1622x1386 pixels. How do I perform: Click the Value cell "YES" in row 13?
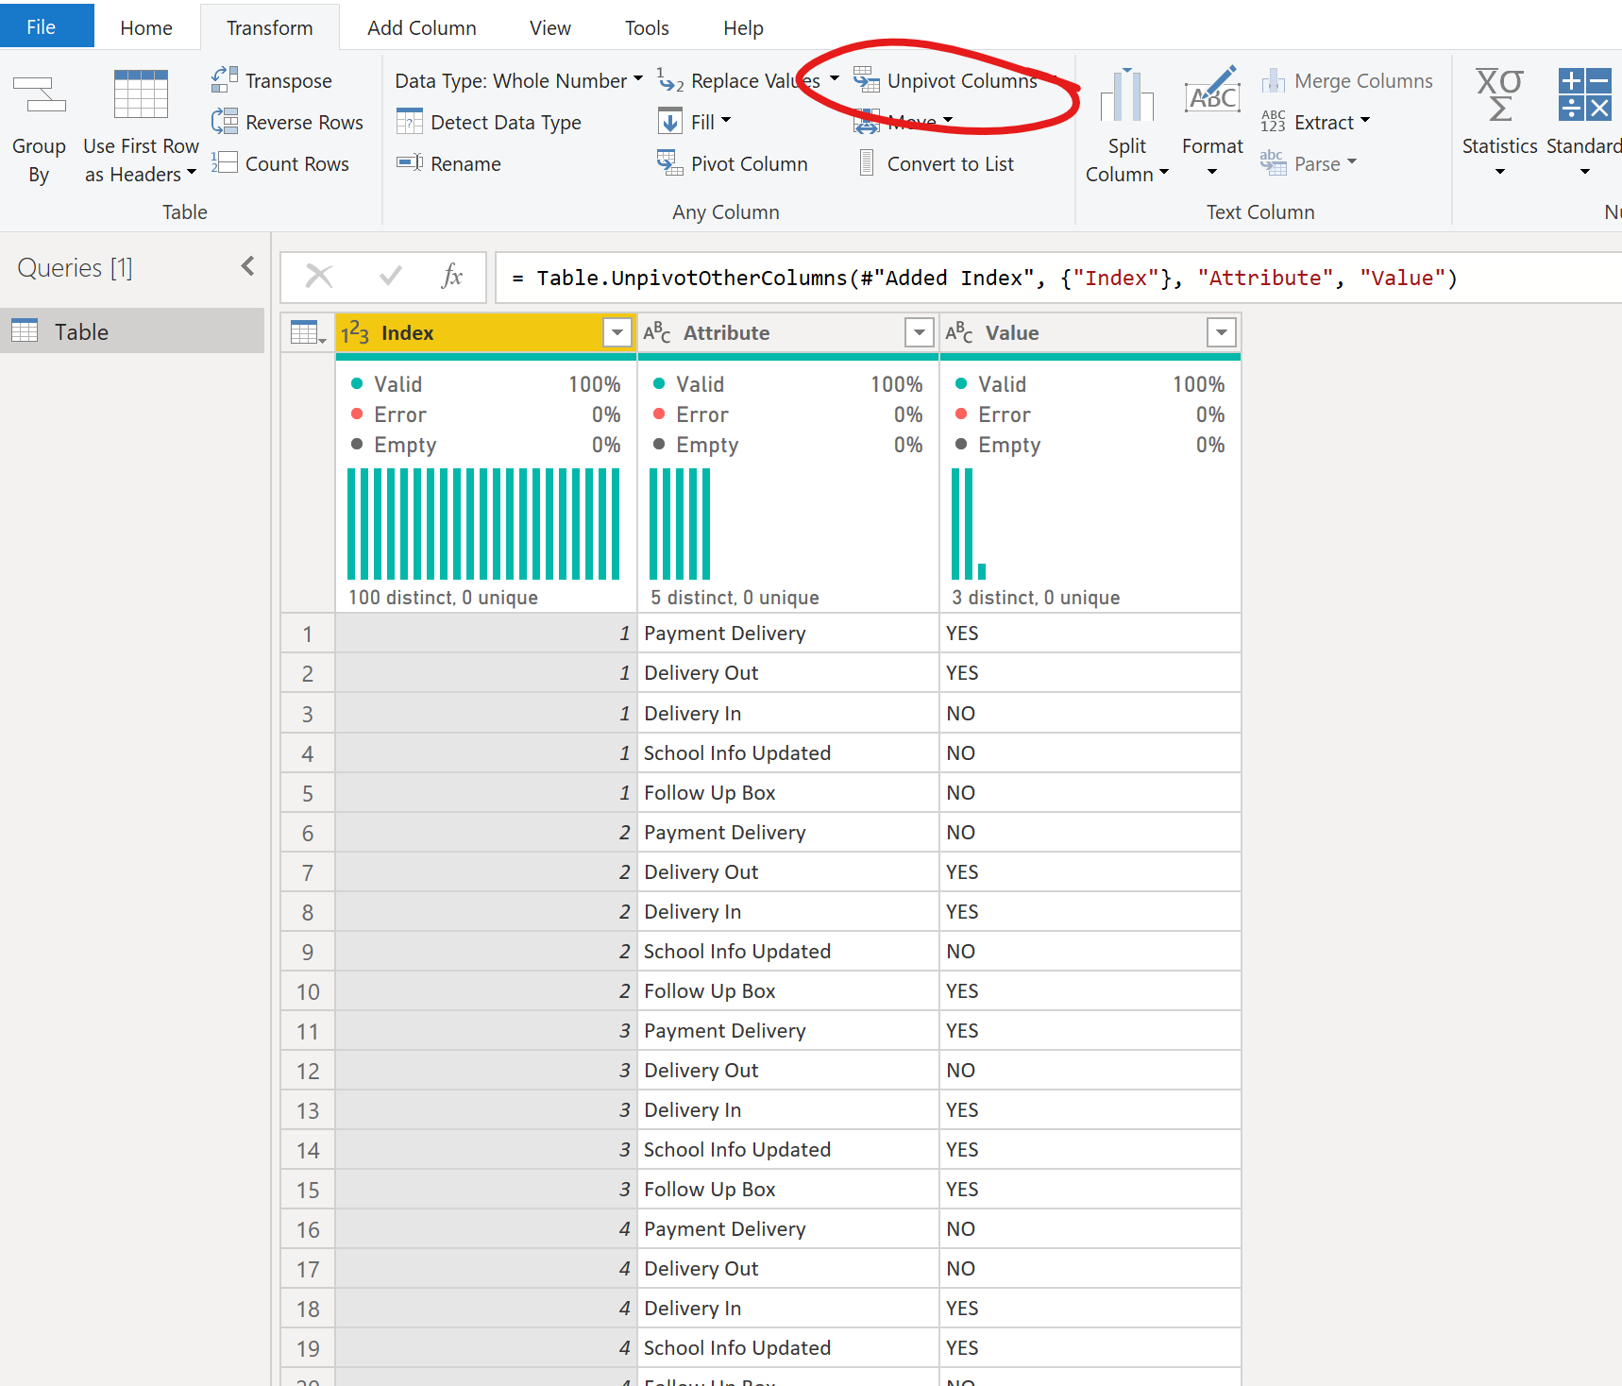1090,1109
